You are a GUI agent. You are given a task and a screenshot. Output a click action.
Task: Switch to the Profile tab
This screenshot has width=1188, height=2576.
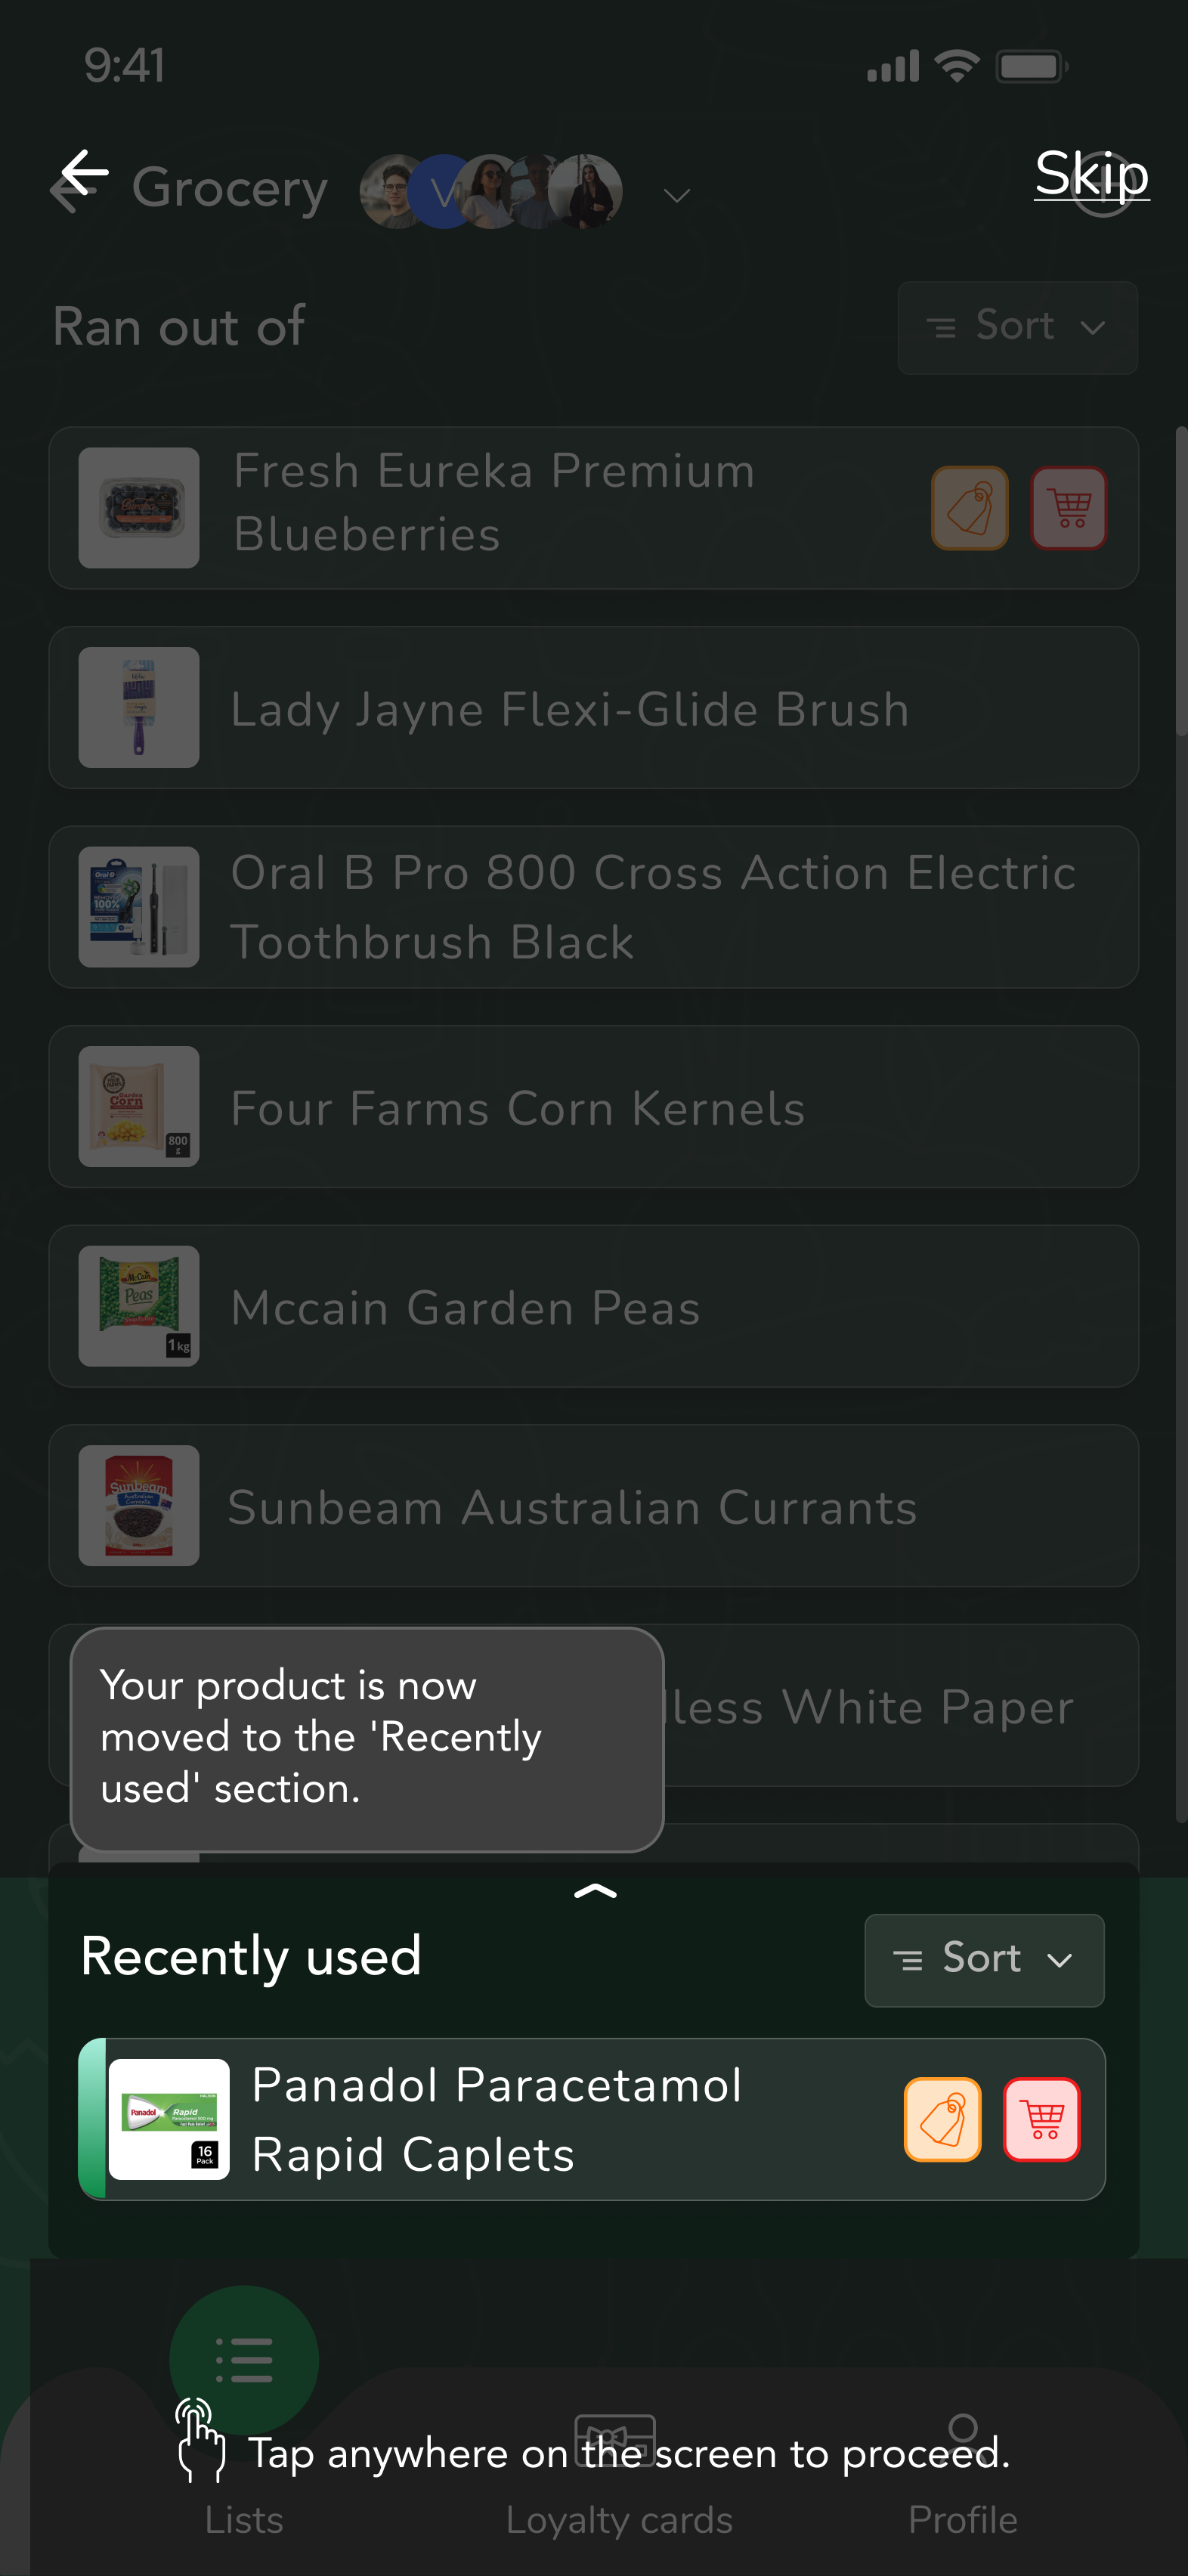962,2470
